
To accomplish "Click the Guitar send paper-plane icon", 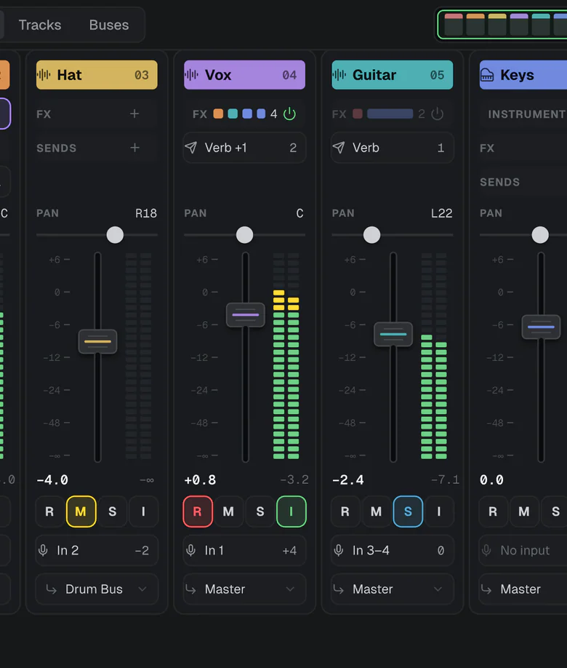I will (x=339, y=148).
